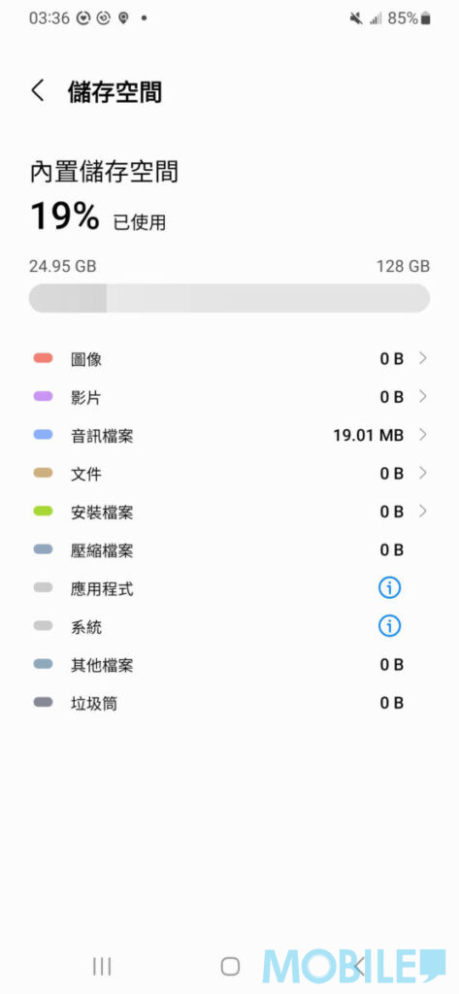Select the 壓縮檔案 row
The width and height of the screenshot is (459, 994).
[x=229, y=549]
